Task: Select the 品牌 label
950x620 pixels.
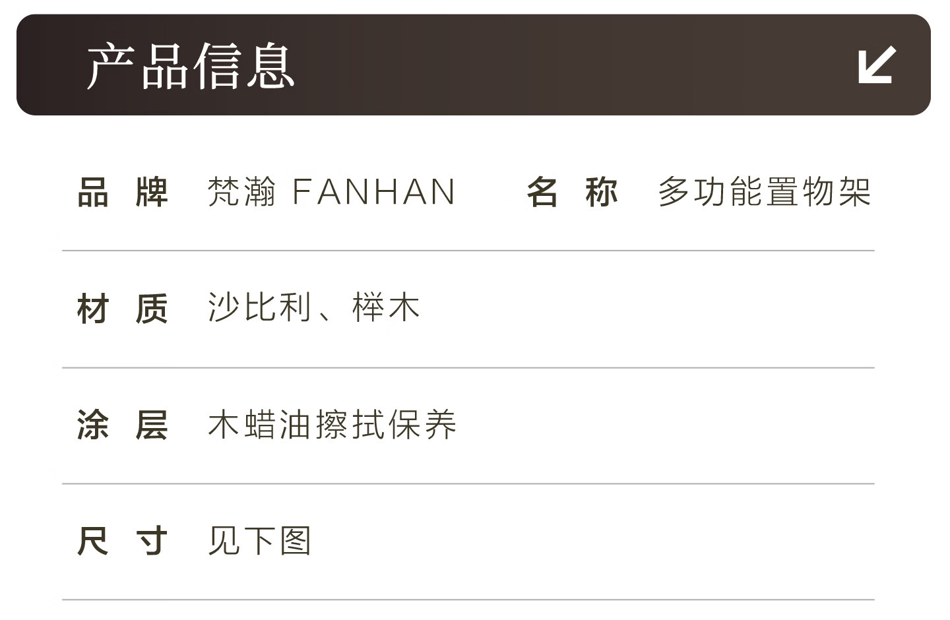Action: (x=123, y=193)
